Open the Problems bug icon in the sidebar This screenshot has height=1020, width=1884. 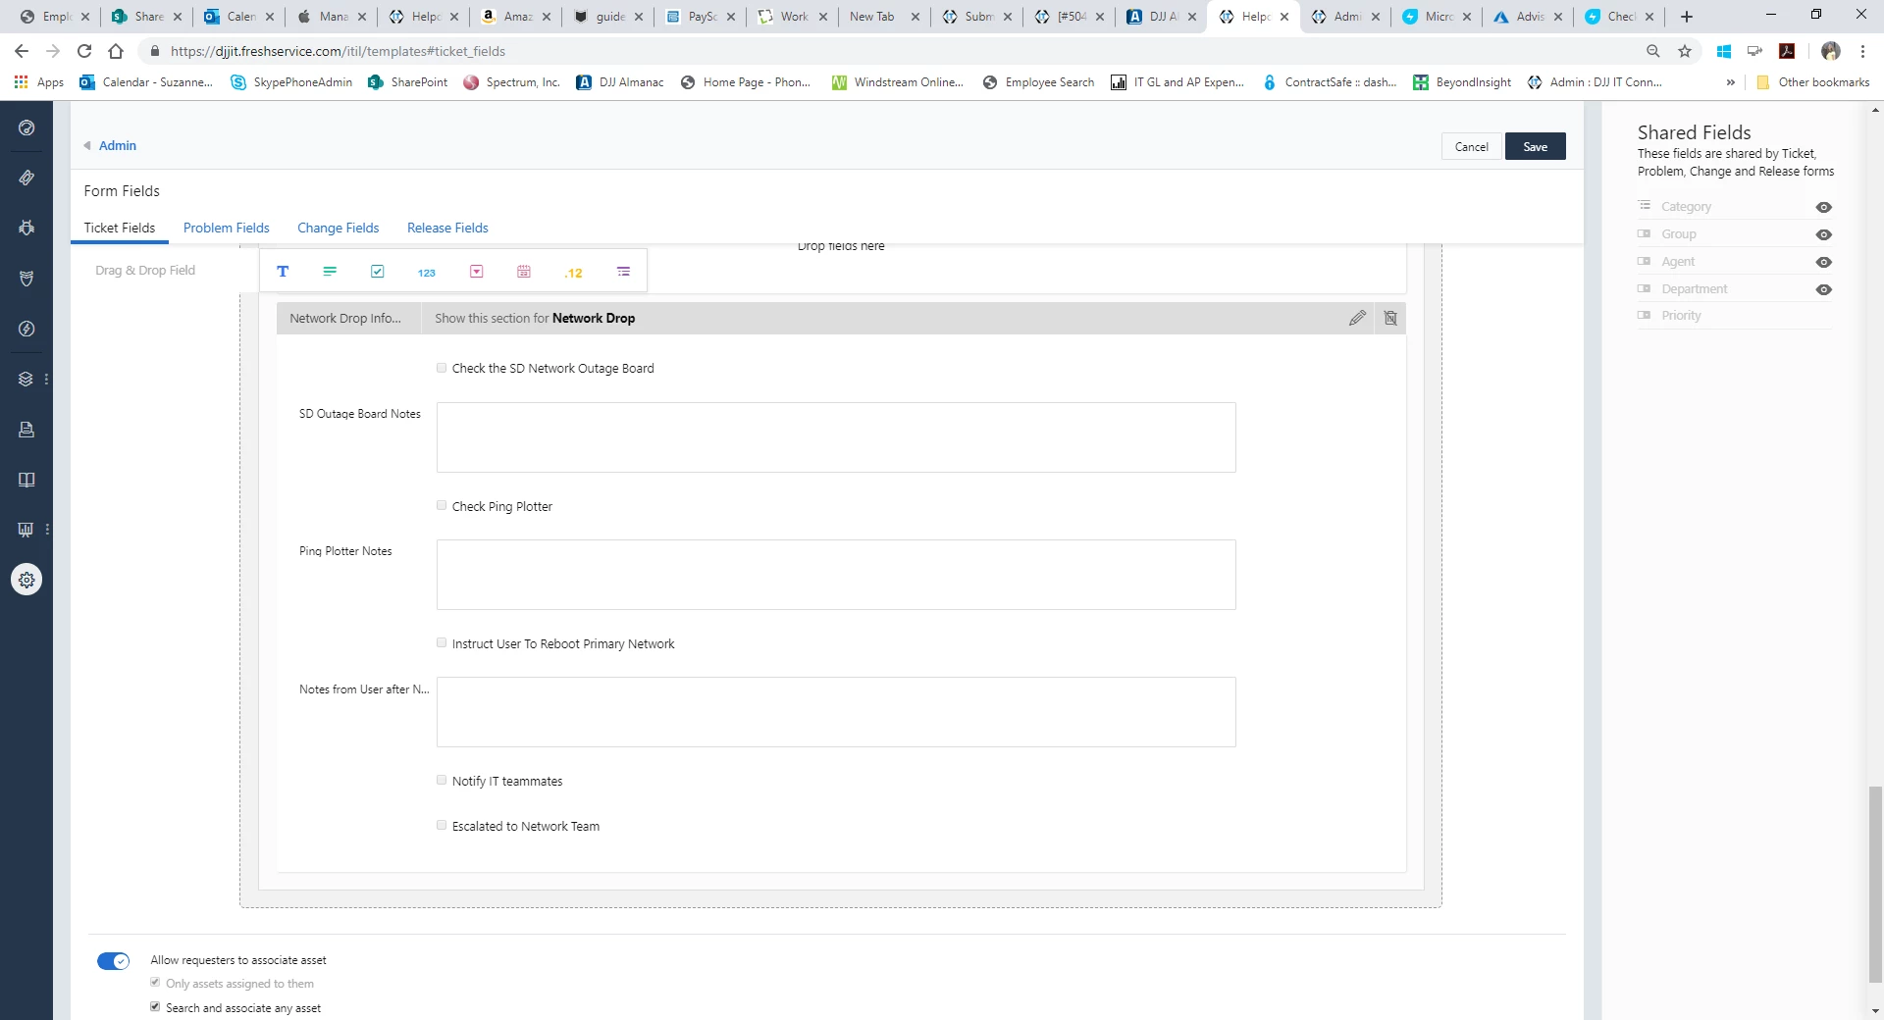pyautogui.click(x=26, y=228)
